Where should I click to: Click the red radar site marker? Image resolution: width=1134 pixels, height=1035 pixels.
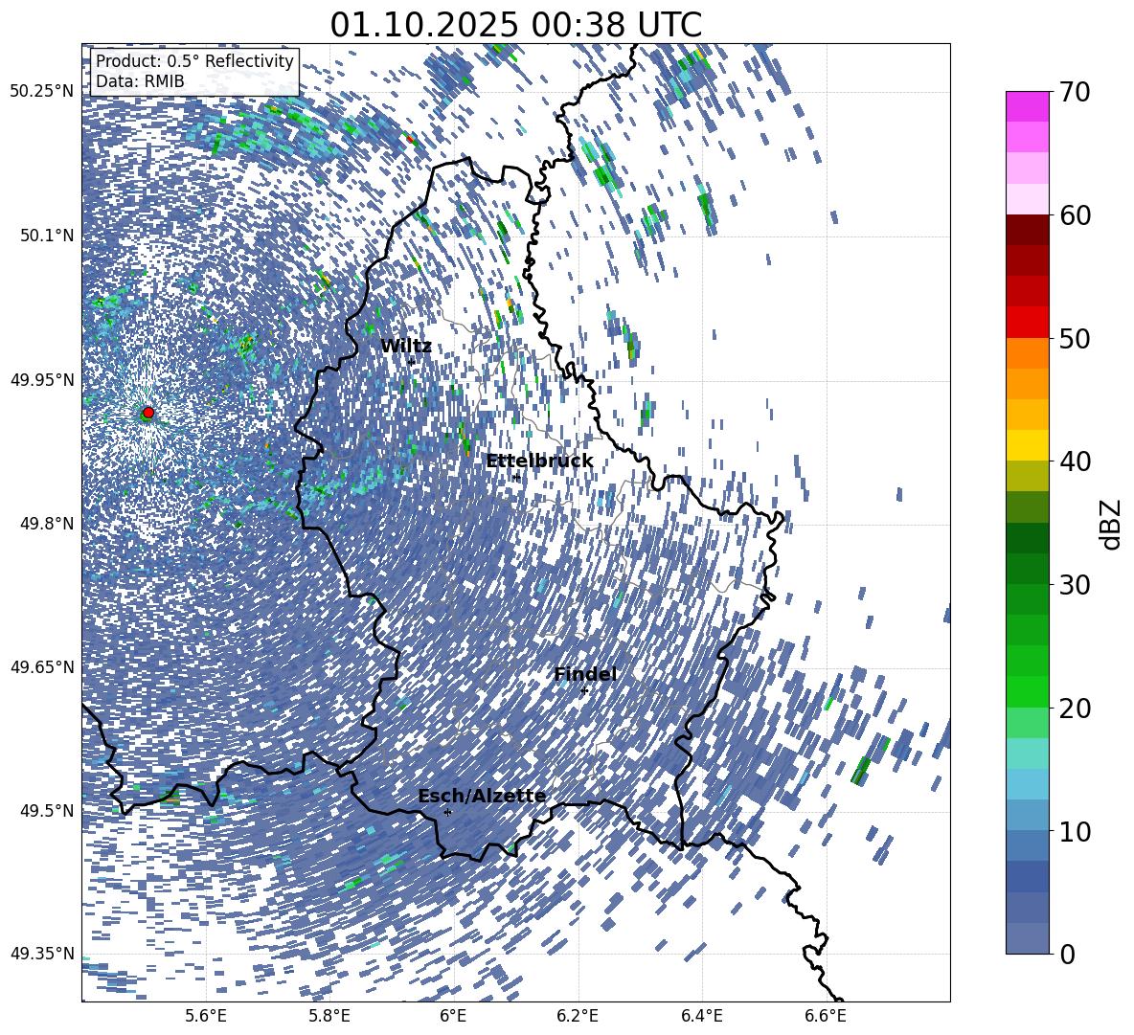[148, 412]
